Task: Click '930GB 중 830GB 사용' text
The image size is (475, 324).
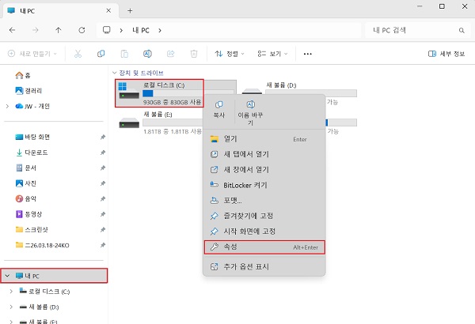Action: [172, 102]
